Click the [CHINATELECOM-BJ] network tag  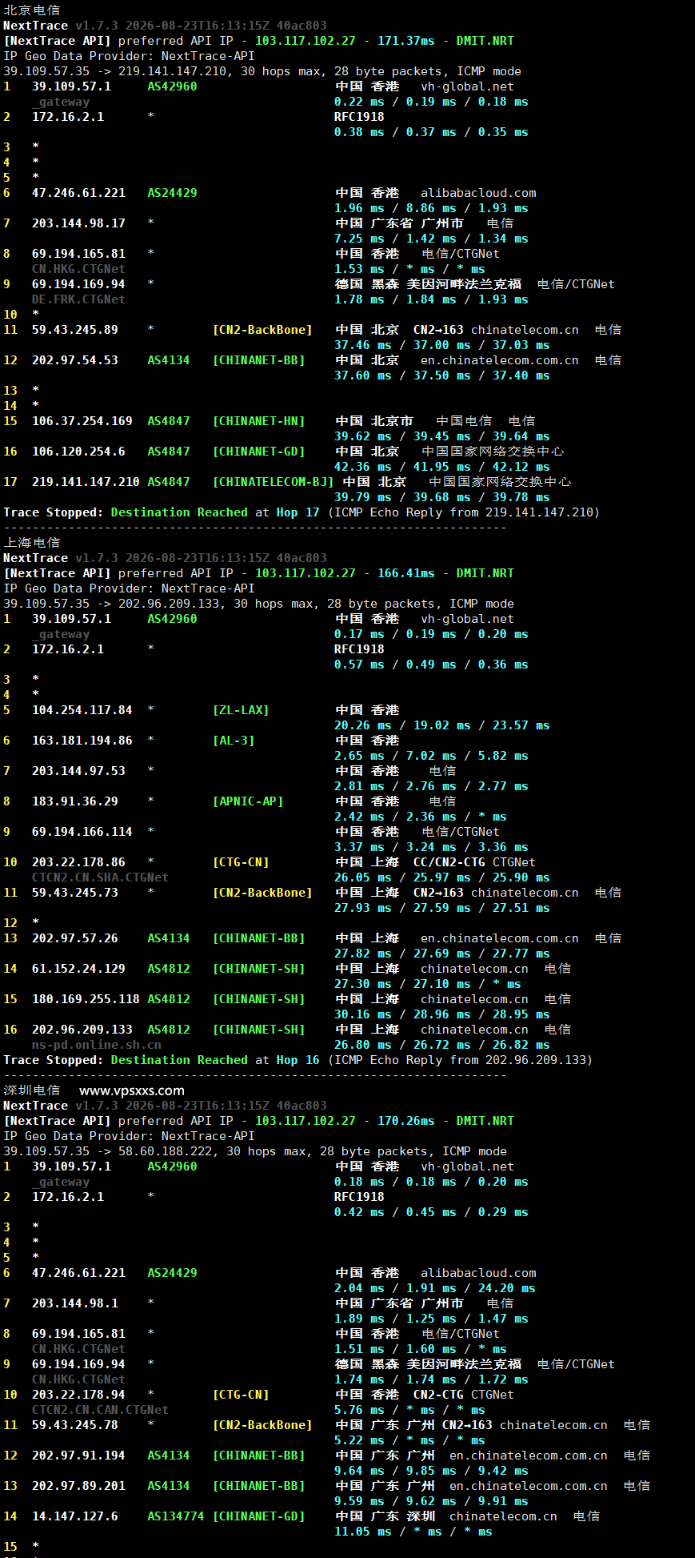tap(274, 482)
